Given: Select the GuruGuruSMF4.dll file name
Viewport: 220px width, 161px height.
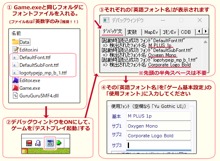Looking at the screenshot, I should tap(39, 96).
